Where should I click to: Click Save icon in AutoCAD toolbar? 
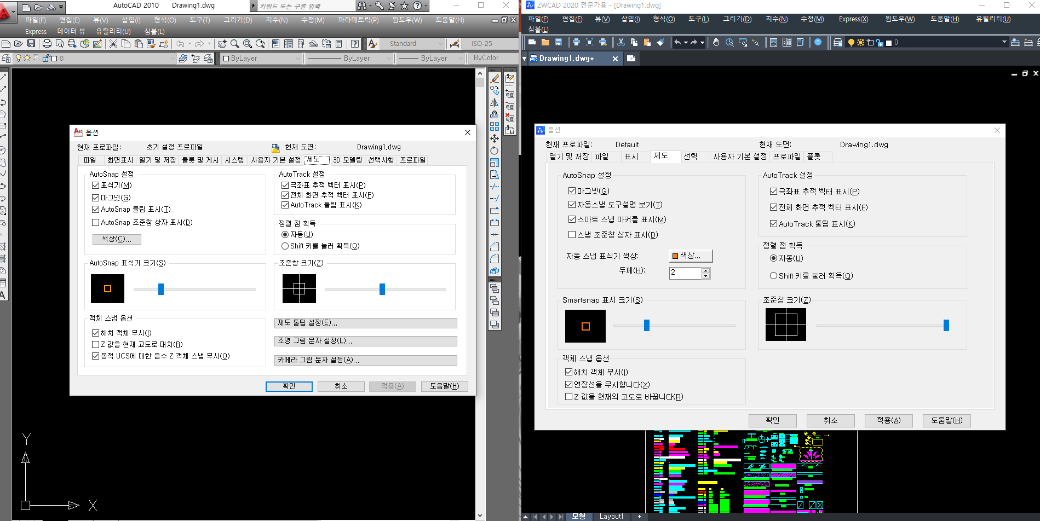[31, 44]
